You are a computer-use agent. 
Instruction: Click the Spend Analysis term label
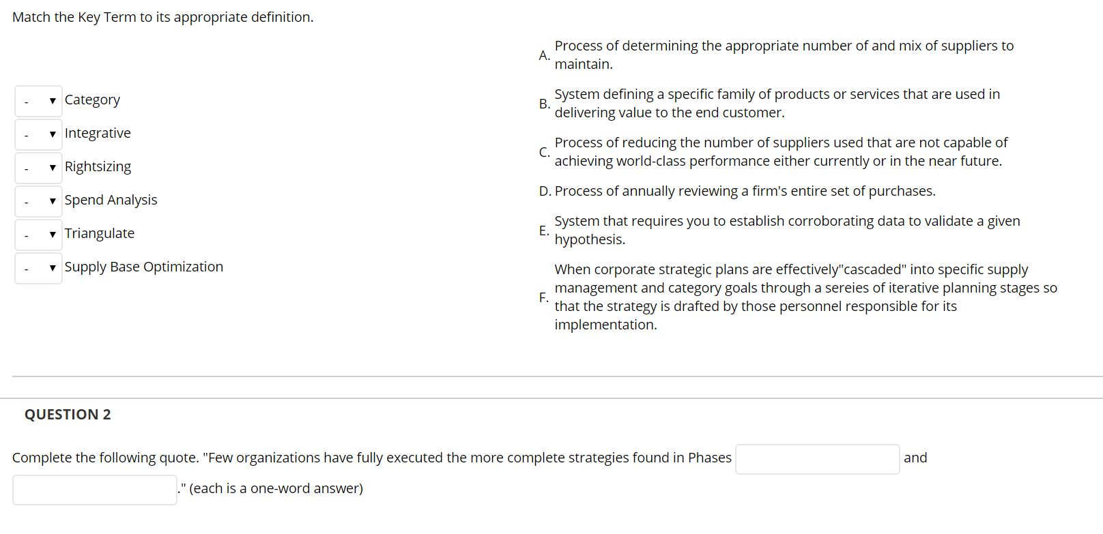click(x=111, y=200)
